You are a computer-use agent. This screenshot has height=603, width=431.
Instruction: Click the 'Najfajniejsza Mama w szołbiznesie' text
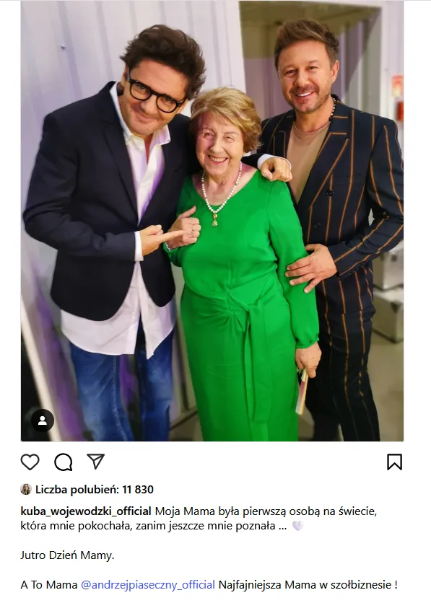point(305,585)
